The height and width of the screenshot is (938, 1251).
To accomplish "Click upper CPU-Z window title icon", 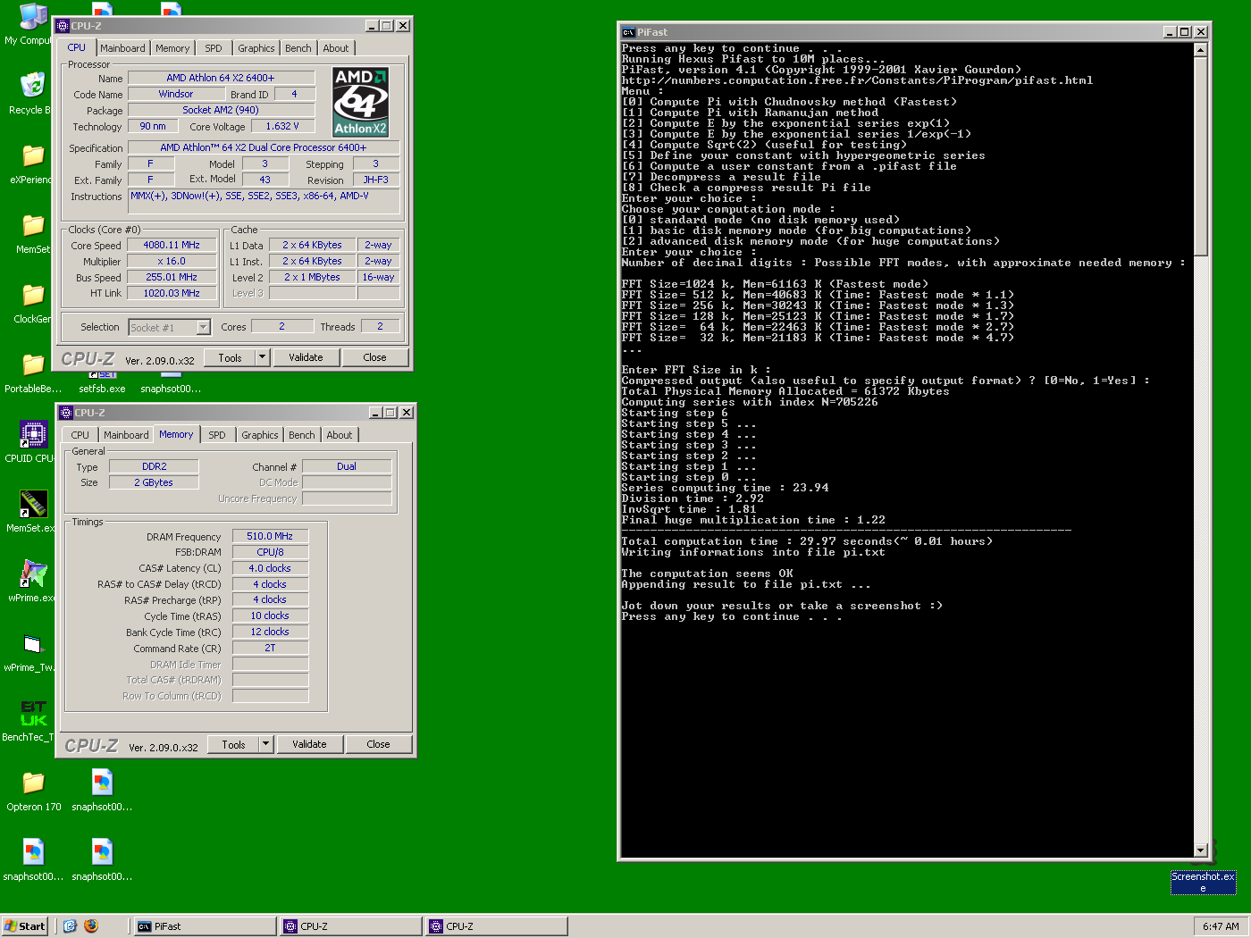I will [63, 26].
